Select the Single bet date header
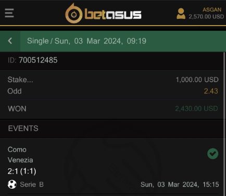 pyautogui.click(x=86, y=41)
